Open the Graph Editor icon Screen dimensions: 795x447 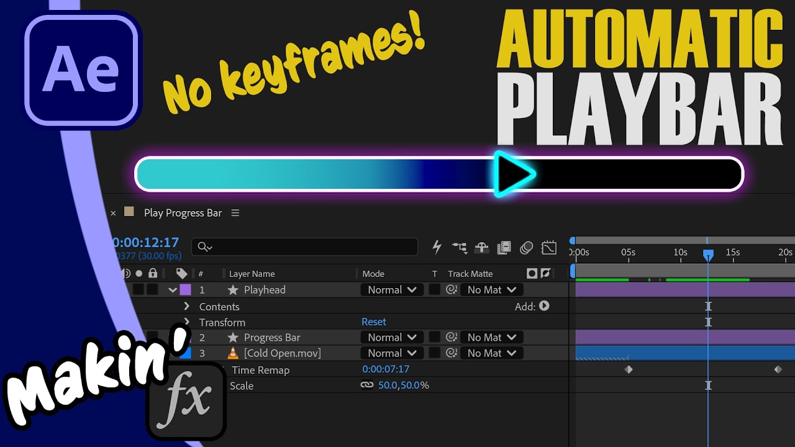[x=549, y=248]
